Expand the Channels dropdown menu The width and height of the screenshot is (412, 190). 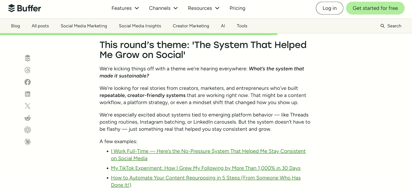[x=163, y=8]
